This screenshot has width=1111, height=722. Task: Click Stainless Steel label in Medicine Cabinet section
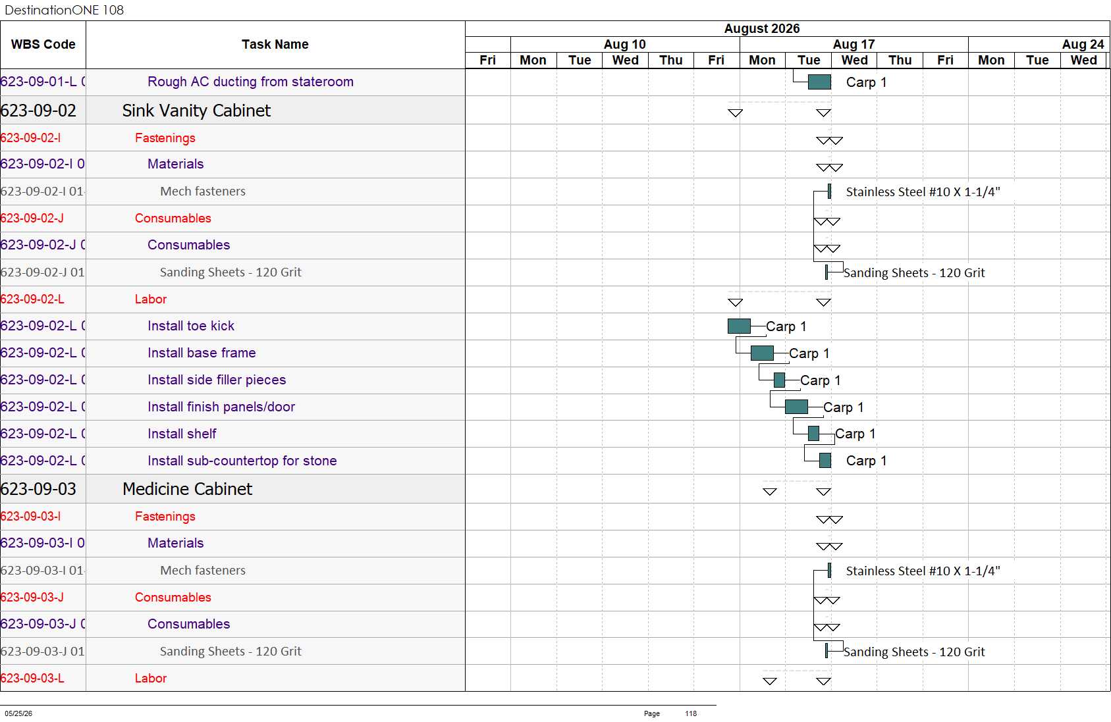[x=923, y=571]
